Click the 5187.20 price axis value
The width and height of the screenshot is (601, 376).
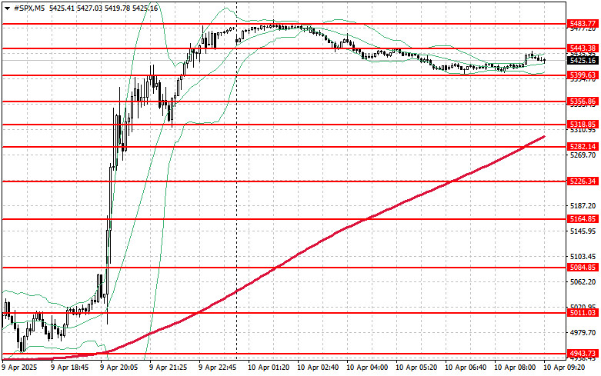click(x=583, y=206)
